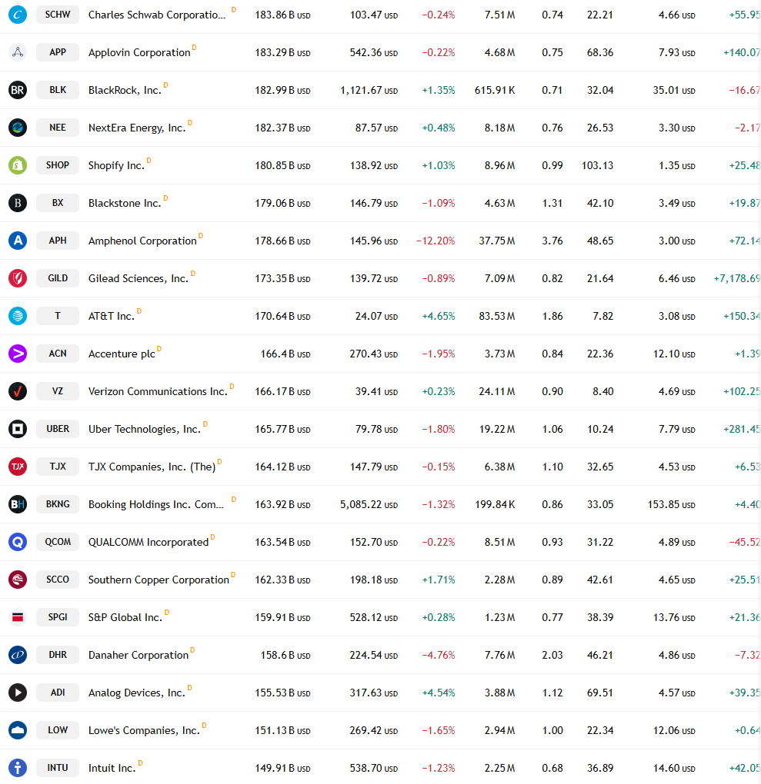Viewport: 761px width, 784px height.
Task: Click the Southern Copper logo icon
Action: (x=18, y=580)
